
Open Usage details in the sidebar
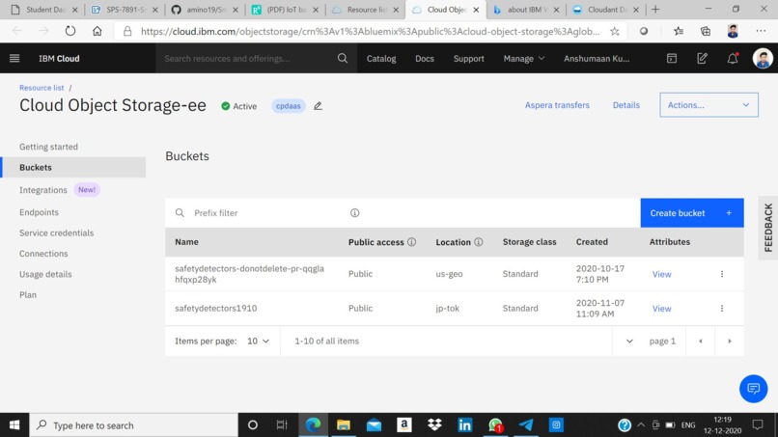tap(45, 274)
